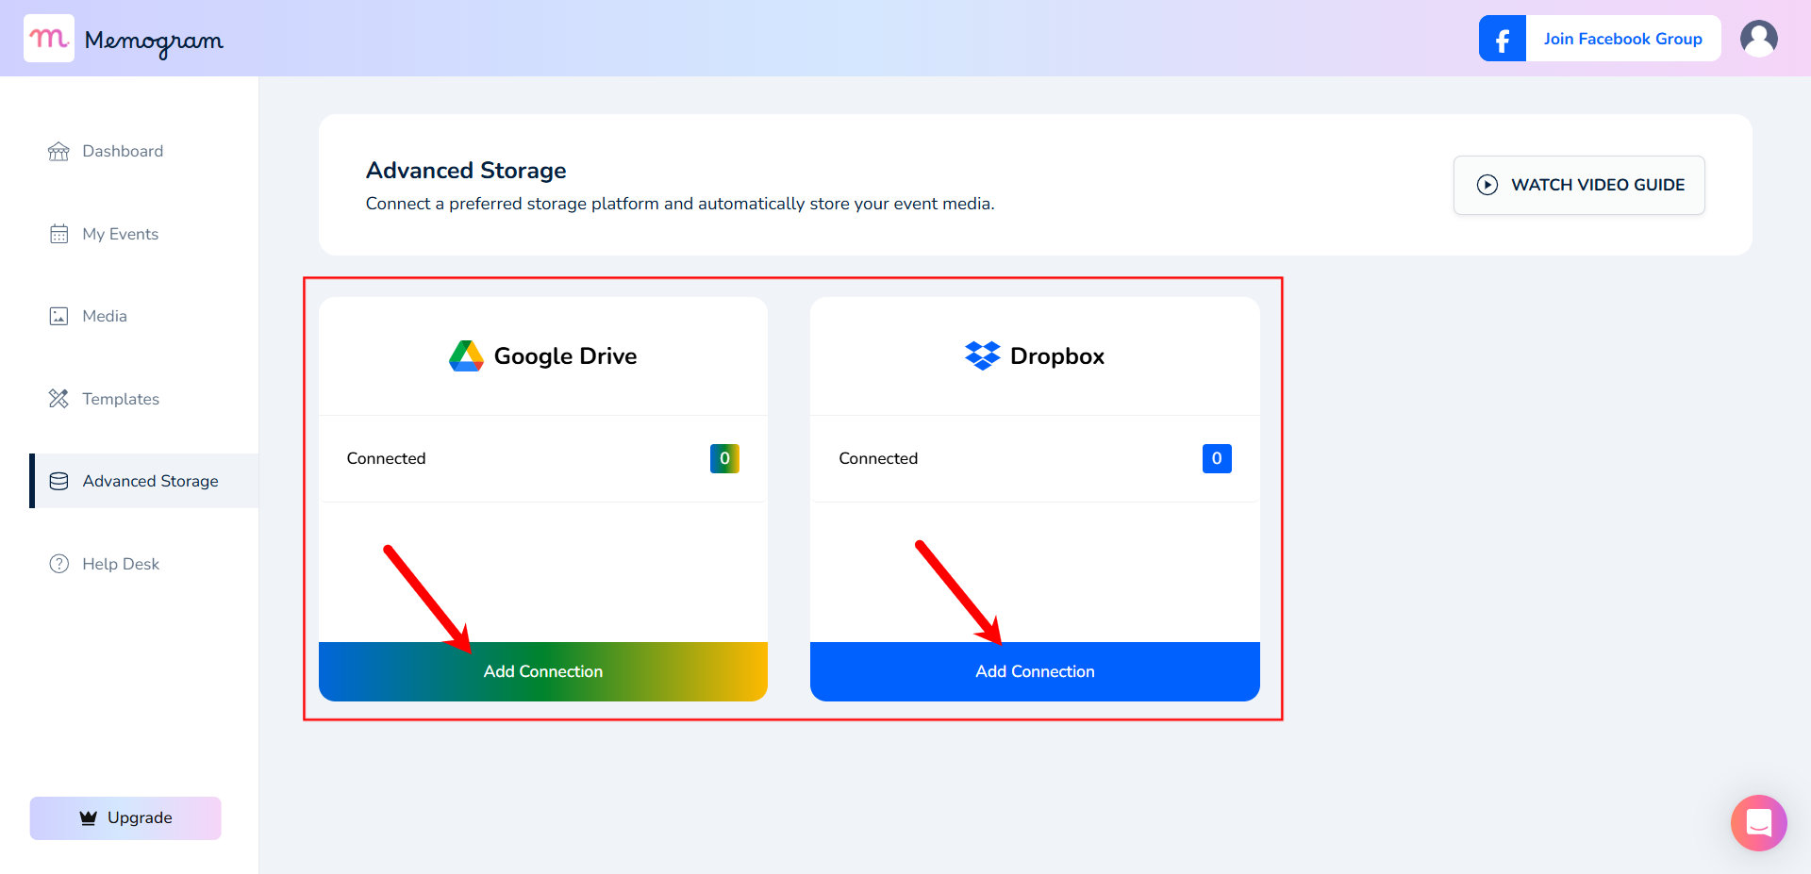The width and height of the screenshot is (1811, 874).
Task: Click the Upgrade crown icon
Action: pos(89,817)
